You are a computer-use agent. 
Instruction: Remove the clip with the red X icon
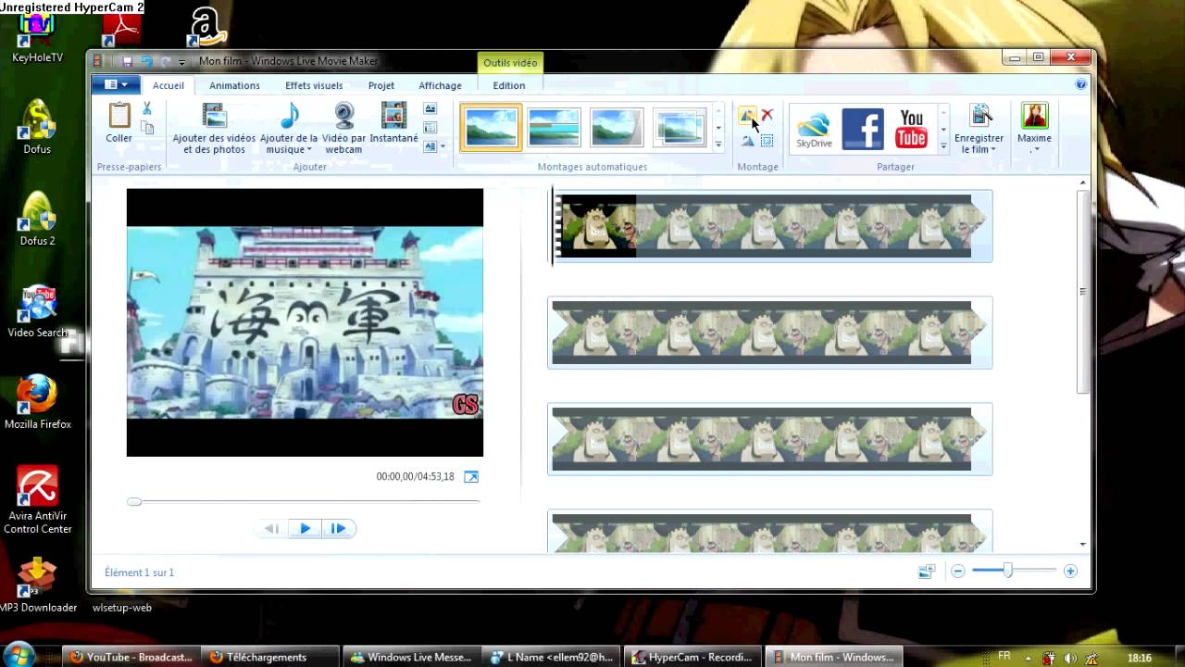767,115
